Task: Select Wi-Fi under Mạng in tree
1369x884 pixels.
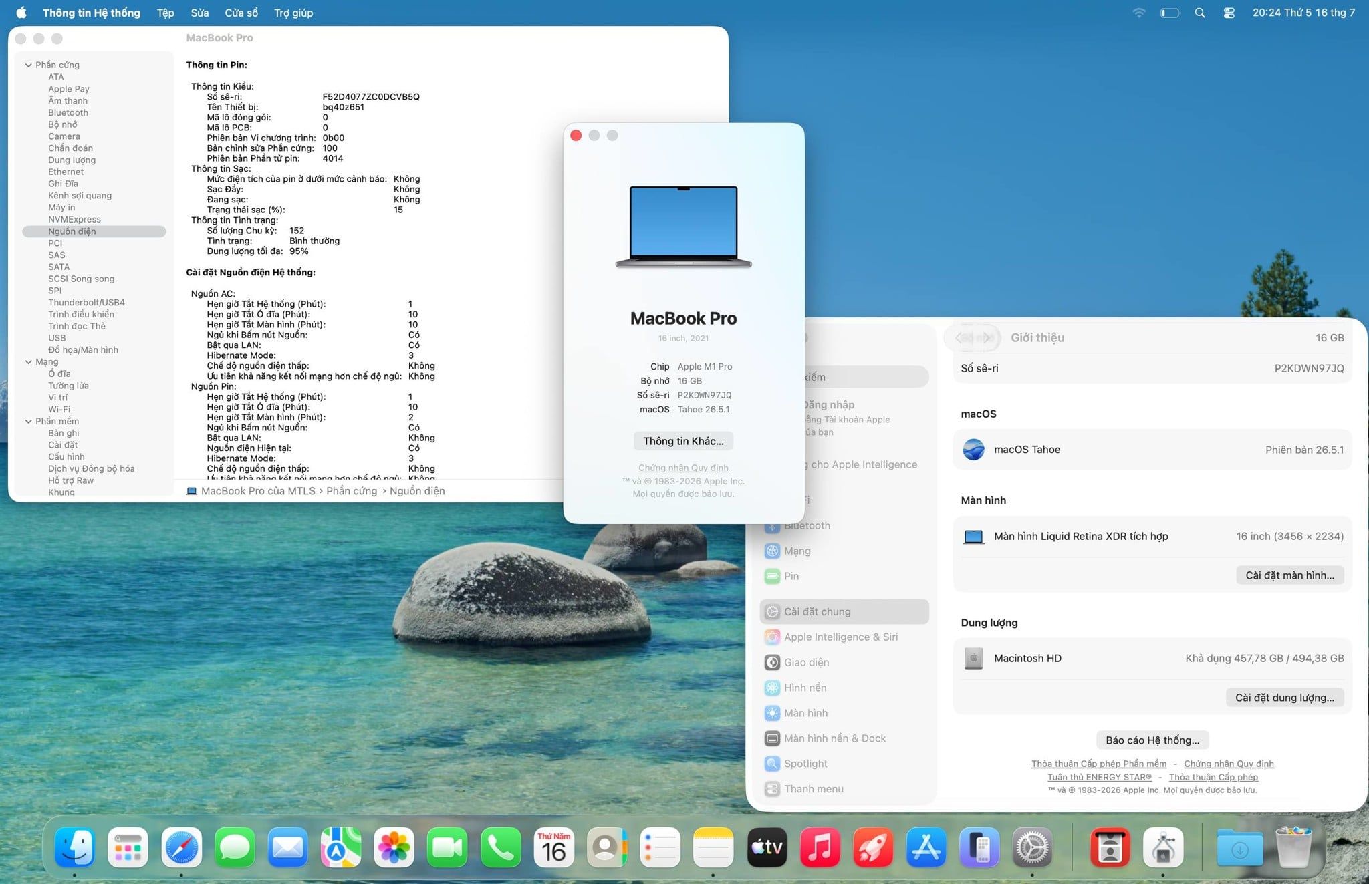Action: (x=59, y=410)
